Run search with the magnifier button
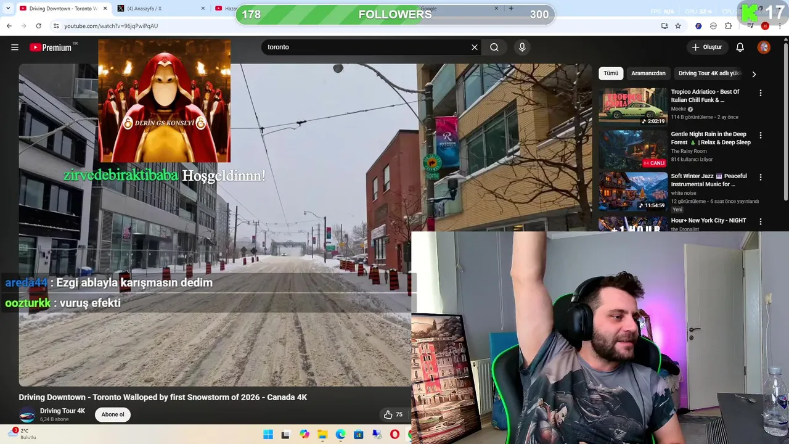The height and width of the screenshot is (444, 789). coord(494,47)
